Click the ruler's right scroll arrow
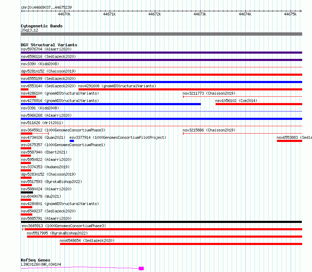 coord(301,11)
